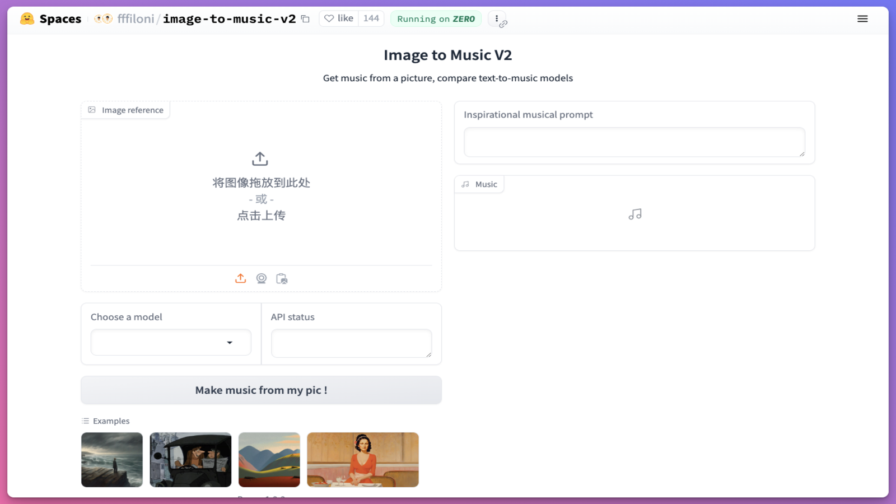Screen dimensions: 896x504
Task: Click the Examples list icon
Action: click(x=86, y=421)
